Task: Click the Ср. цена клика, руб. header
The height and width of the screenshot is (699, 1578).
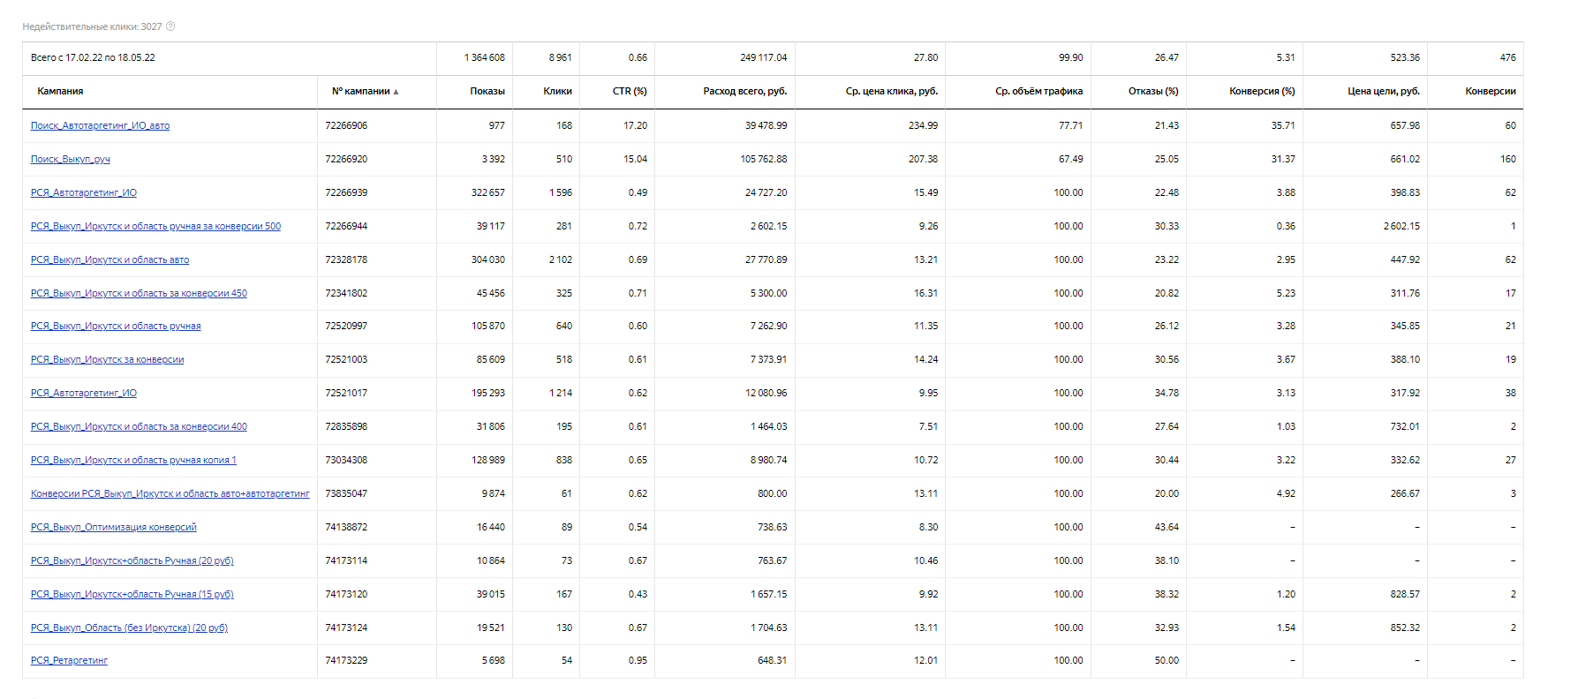Action: coord(891,91)
